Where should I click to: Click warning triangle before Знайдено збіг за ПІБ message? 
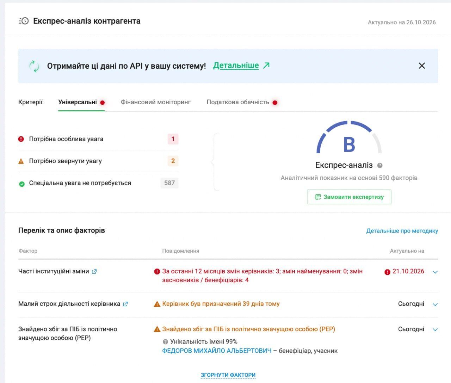click(x=157, y=329)
